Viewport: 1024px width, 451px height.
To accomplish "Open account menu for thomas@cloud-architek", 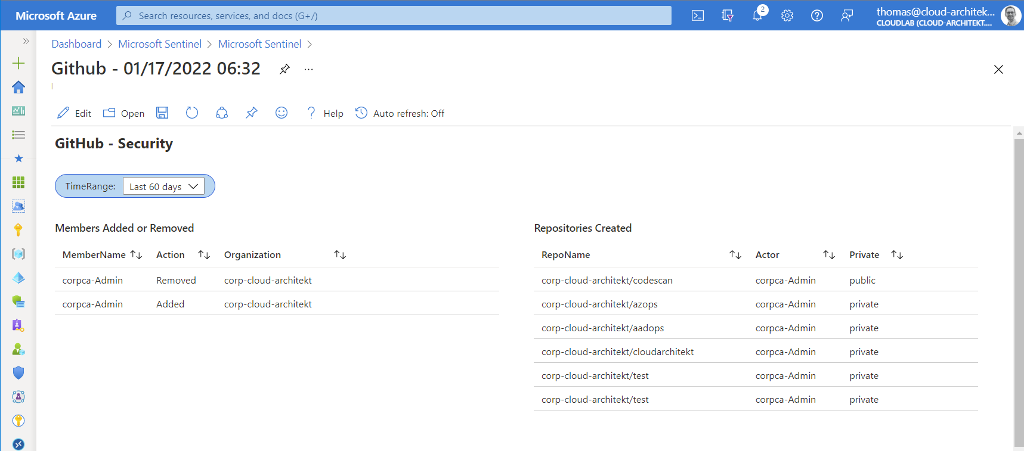I will tap(948, 15).
